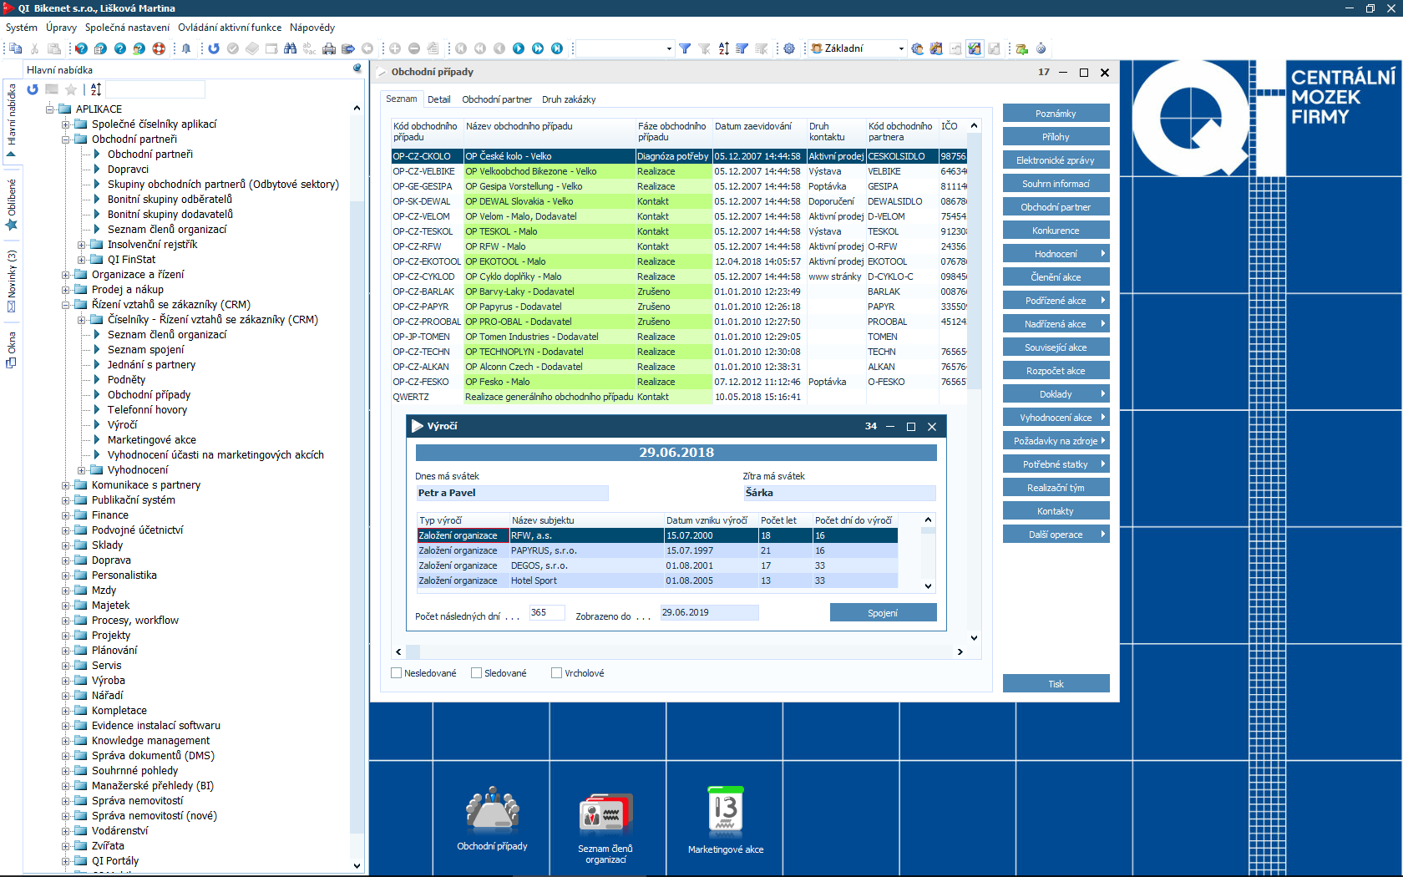Viewport: 1403px width, 877px height.
Task: Click the Počet následných dní input field
Action: click(547, 613)
